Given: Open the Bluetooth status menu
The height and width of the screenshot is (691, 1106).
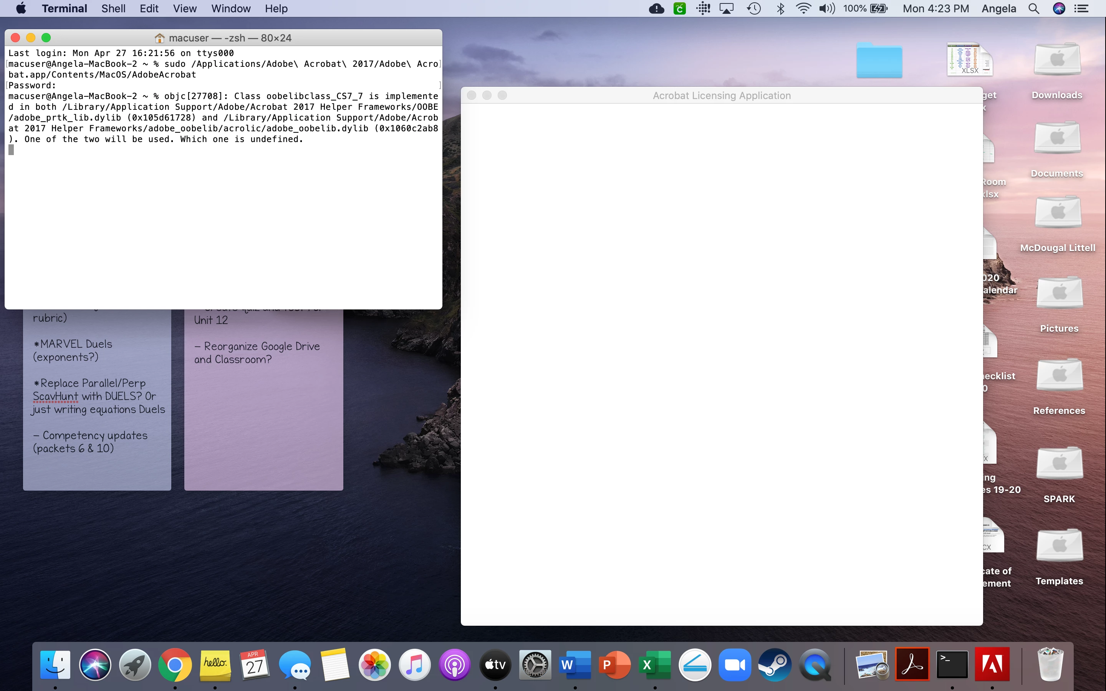Looking at the screenshot, I should coord(781,9).
